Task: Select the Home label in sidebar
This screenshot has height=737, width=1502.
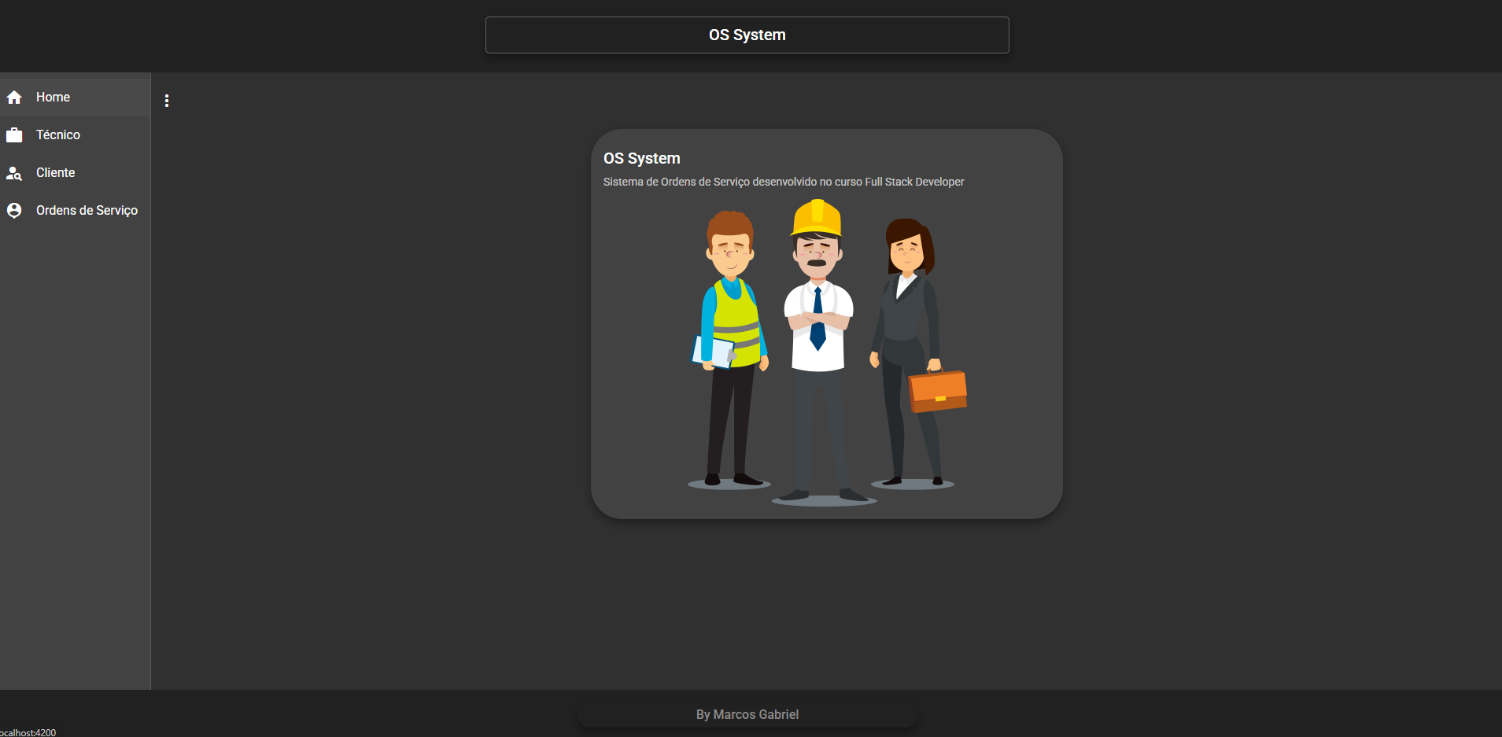Action: coord(53,98)
